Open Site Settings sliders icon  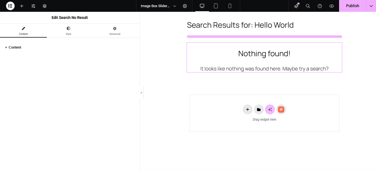(33, 6)
